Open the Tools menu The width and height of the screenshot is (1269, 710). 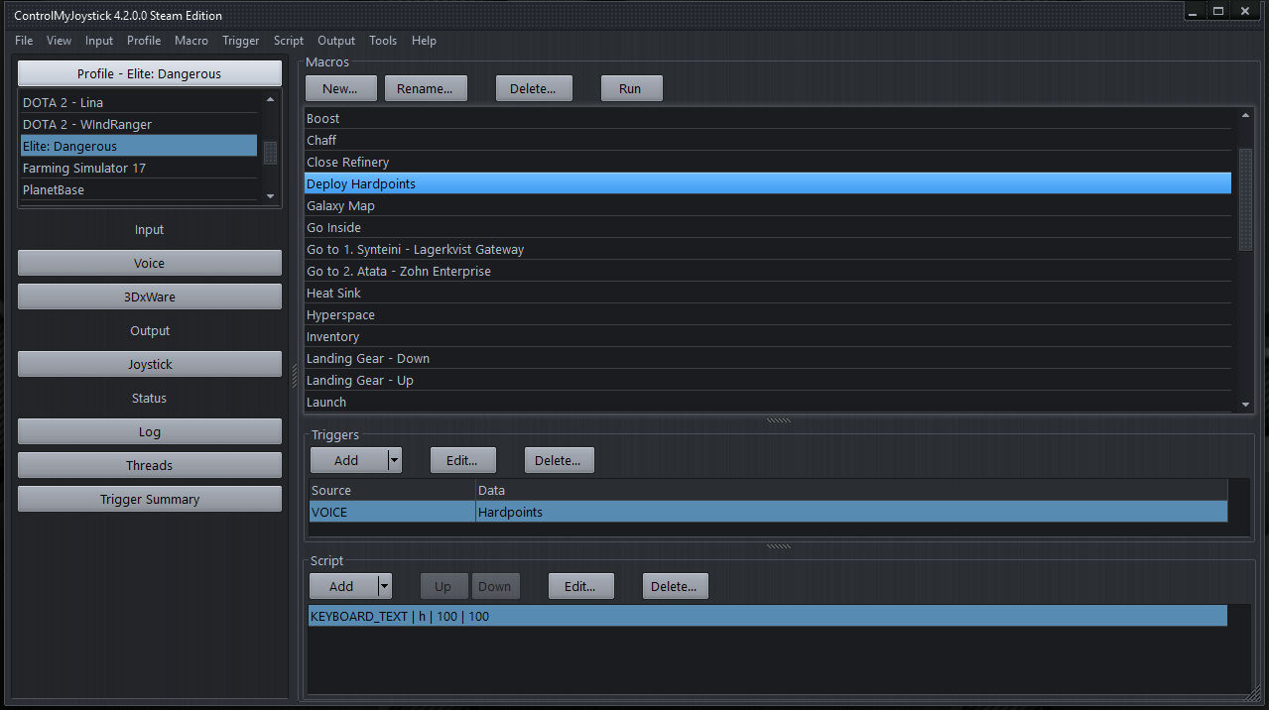point(383,41)
